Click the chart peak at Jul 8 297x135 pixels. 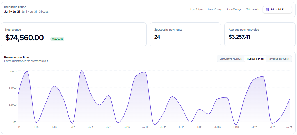(81, 71)
